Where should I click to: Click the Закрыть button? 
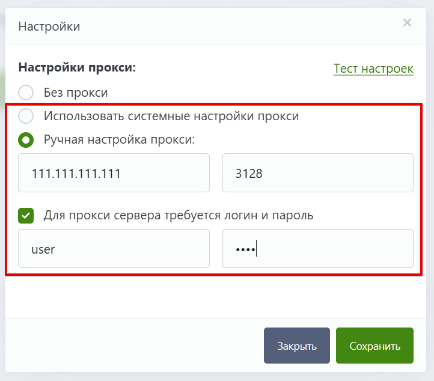click(297, 346)
